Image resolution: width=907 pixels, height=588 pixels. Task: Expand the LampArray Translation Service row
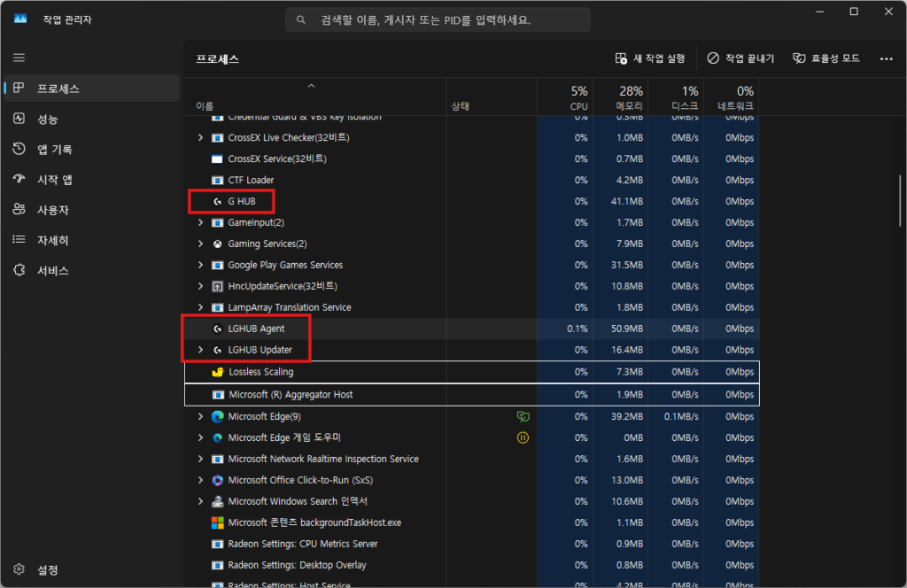(x=200, y=307)
